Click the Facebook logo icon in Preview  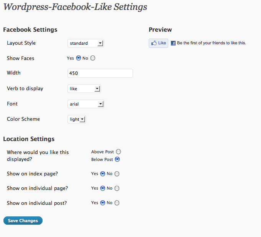pyautogui.click(x=173, y=43)
